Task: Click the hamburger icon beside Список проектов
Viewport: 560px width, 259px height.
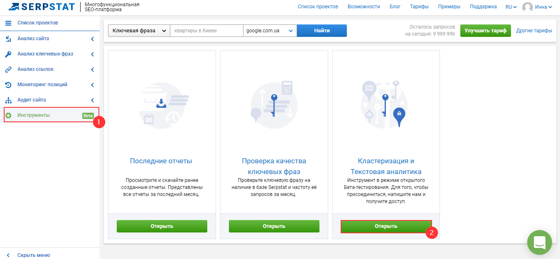Action: [x=8, y=23]
